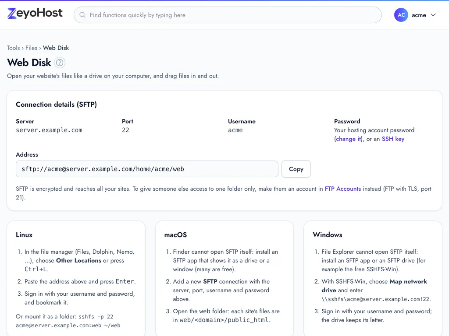Screen dimensions: 449x336
Task: Click the search magnifier icon
Action: pyautogui.click(x=82, y=15)
